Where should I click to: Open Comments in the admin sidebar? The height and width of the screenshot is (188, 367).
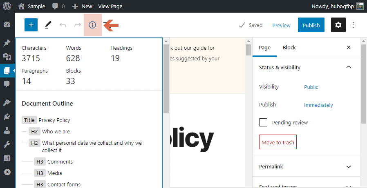pyautogui.click(x=7, y=84)
